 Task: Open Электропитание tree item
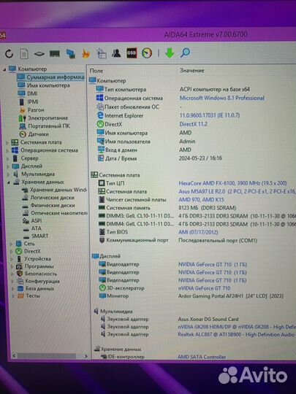point(48,118)
